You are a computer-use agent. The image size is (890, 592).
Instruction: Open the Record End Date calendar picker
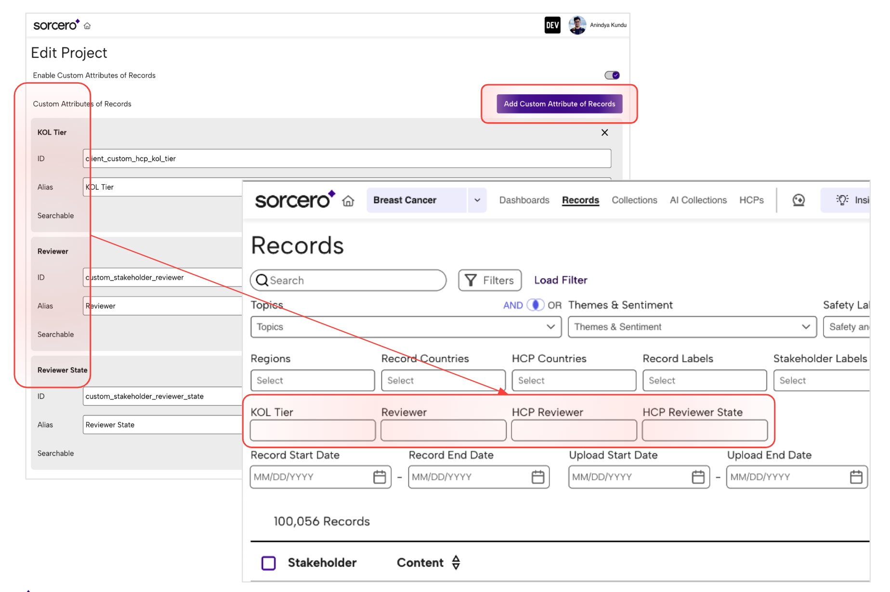coord(537,477)
